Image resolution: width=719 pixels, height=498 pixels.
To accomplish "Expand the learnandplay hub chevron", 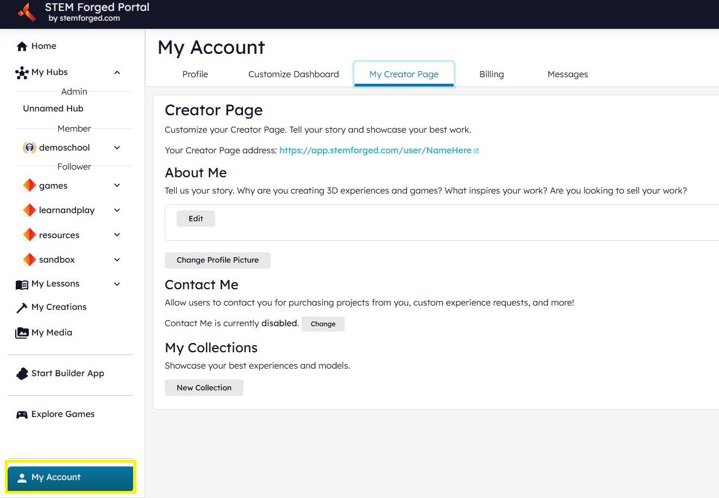I will (x=117, y=210).
